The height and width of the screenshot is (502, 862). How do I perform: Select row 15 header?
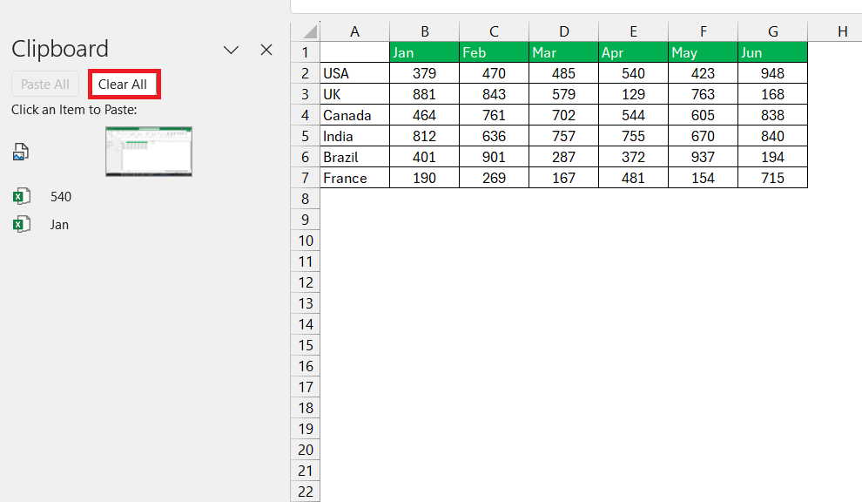305,345
